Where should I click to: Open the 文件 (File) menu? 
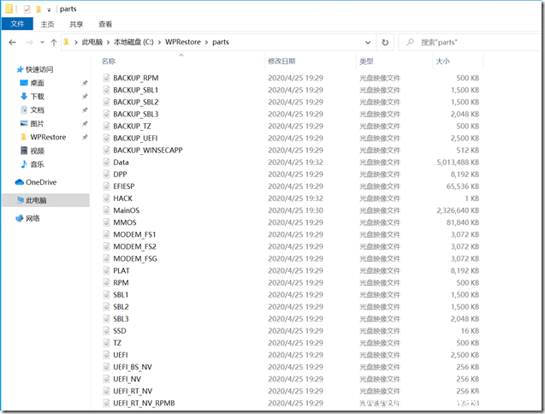pos(18,25)
